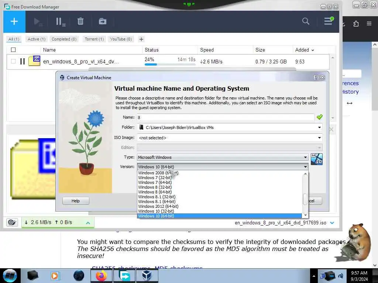Add a new download with plus button
This screenshot has width=378, height=283.
point(14,21)
